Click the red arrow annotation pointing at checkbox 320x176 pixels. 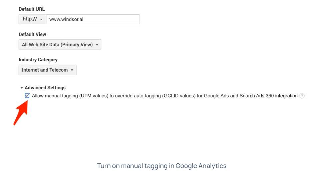click(x=20, y=113)
